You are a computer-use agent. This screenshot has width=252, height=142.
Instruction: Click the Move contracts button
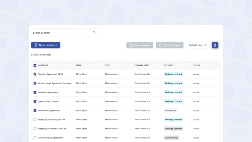tap(45, 45)
